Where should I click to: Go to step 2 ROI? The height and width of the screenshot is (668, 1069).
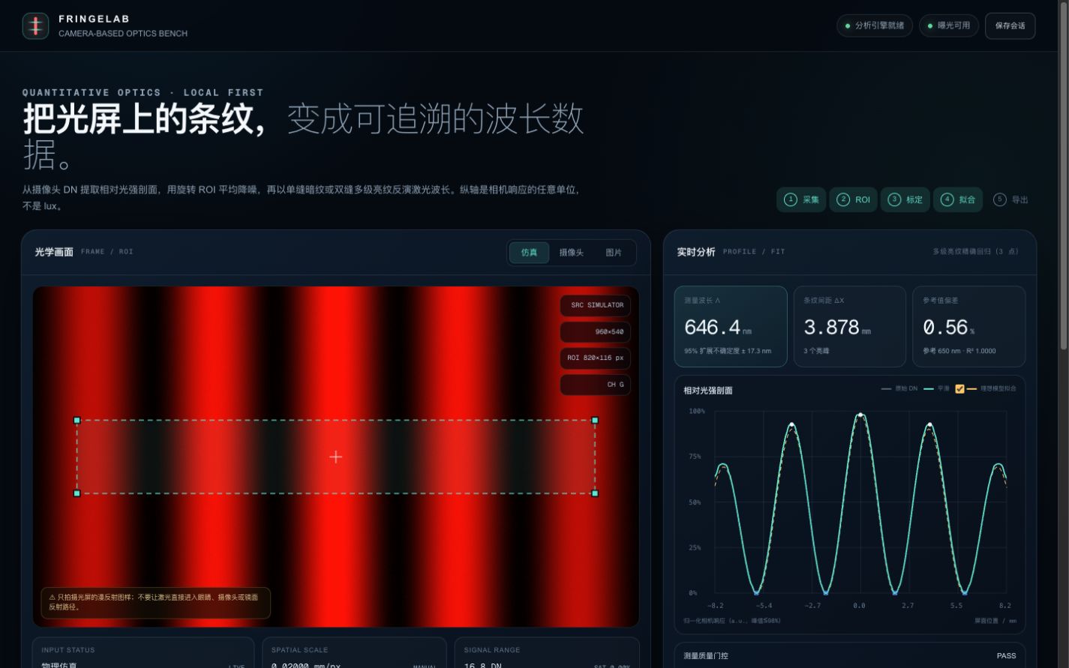coord(853,199)
